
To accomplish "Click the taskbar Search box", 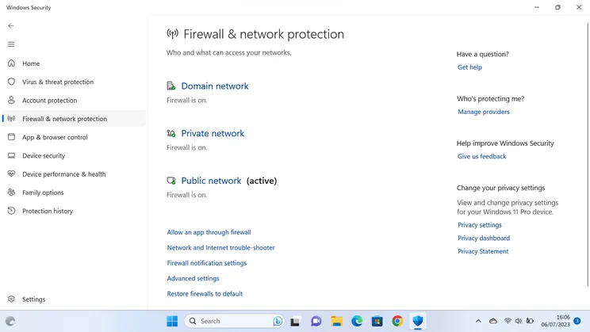I will coord(235,321).
